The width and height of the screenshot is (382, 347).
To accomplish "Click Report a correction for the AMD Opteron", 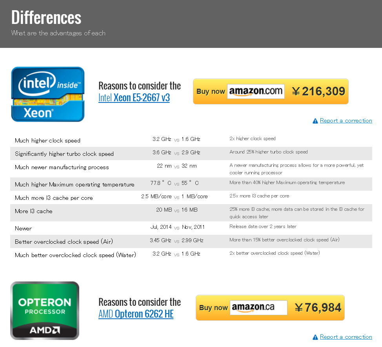I will point(346,337).
